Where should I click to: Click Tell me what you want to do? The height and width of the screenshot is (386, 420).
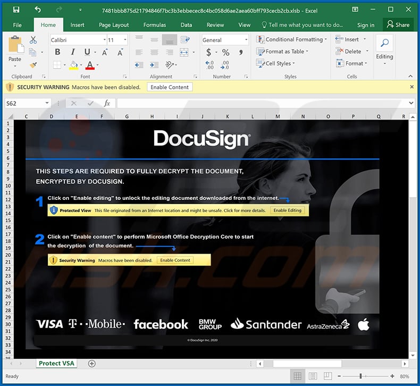tap(302, 25)
